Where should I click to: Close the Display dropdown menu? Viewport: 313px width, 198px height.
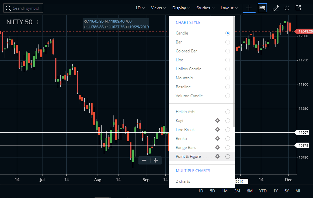pos(181,8)
